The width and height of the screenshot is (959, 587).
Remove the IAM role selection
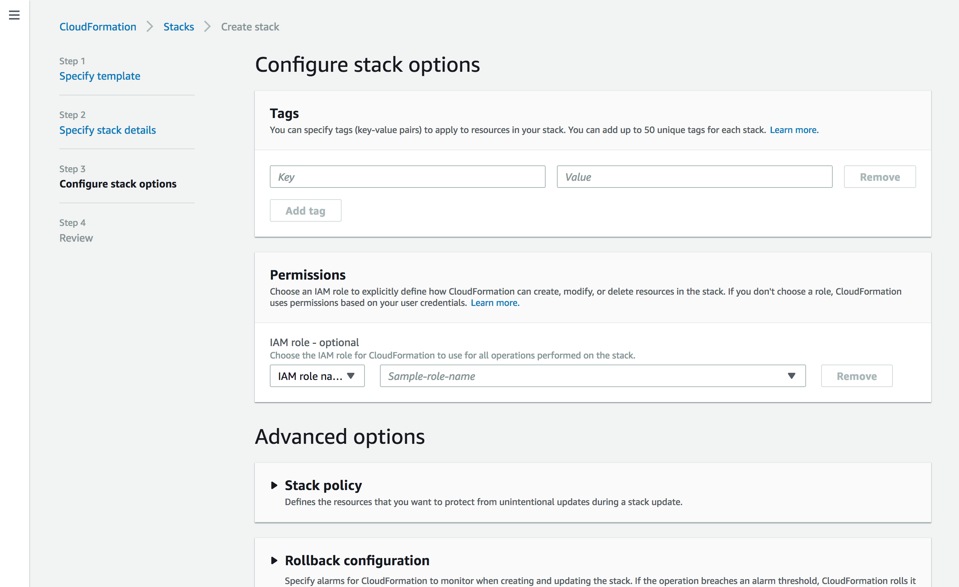click(x=857, y=376)
